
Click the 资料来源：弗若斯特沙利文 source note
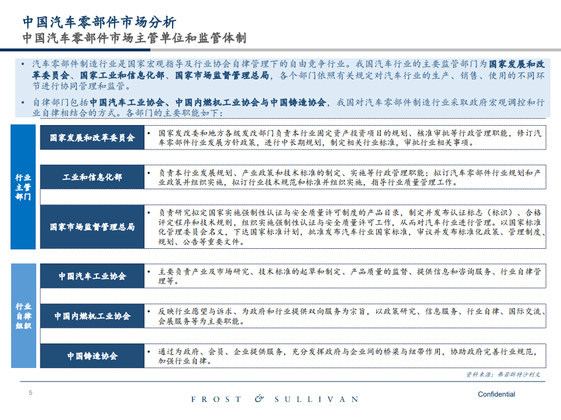(x=503, y=376)
